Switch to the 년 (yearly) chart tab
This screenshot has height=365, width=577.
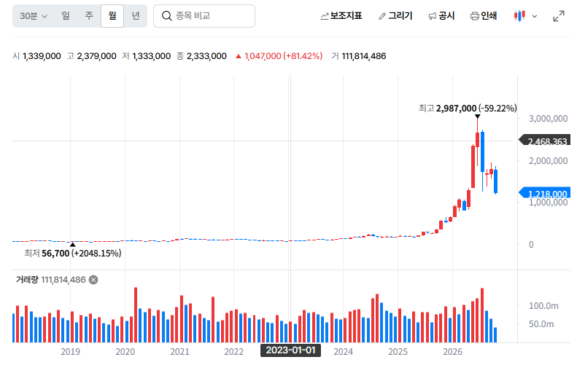(136, 16)
